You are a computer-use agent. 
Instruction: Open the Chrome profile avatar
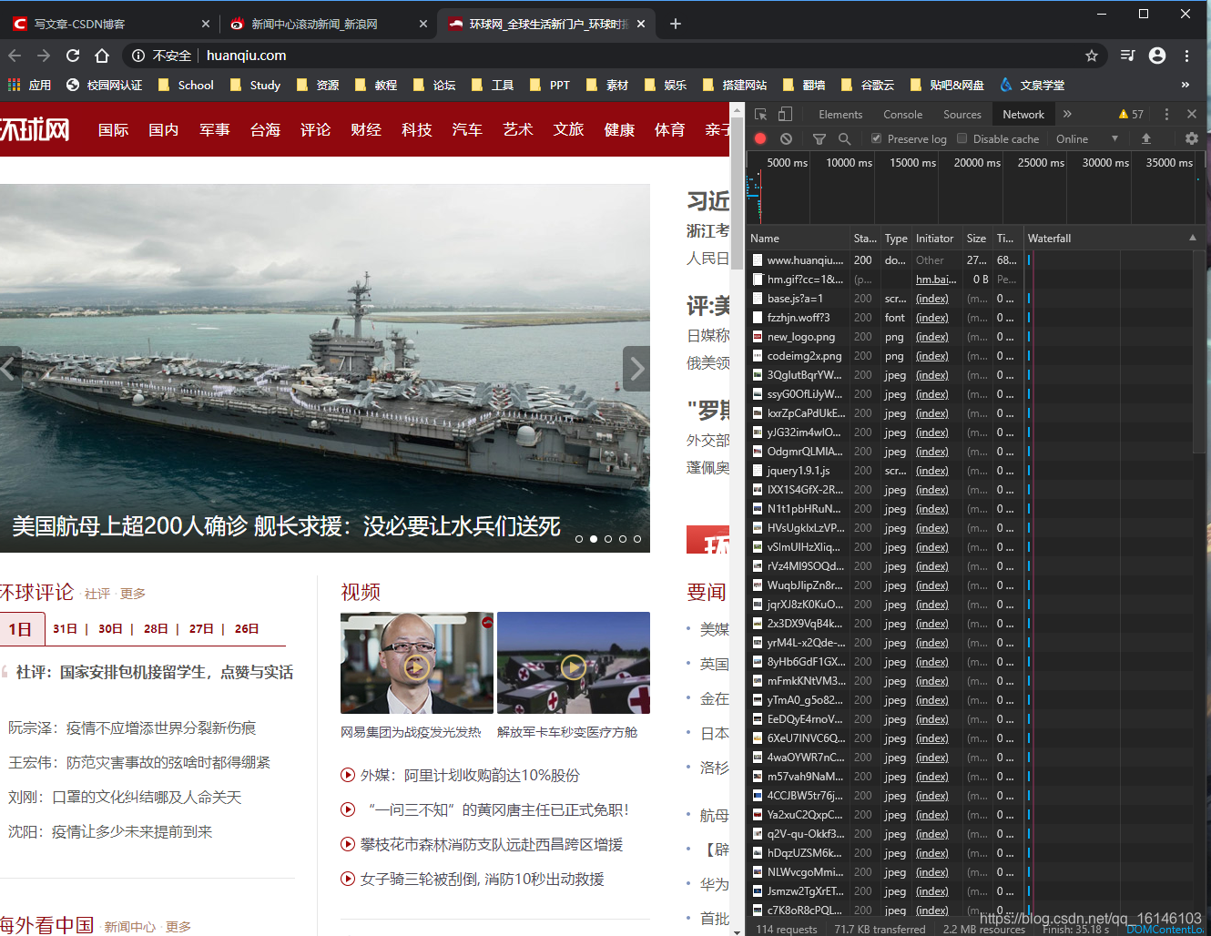[x=1157, y=56]
